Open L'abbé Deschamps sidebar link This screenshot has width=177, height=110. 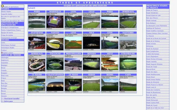point(153,54)
